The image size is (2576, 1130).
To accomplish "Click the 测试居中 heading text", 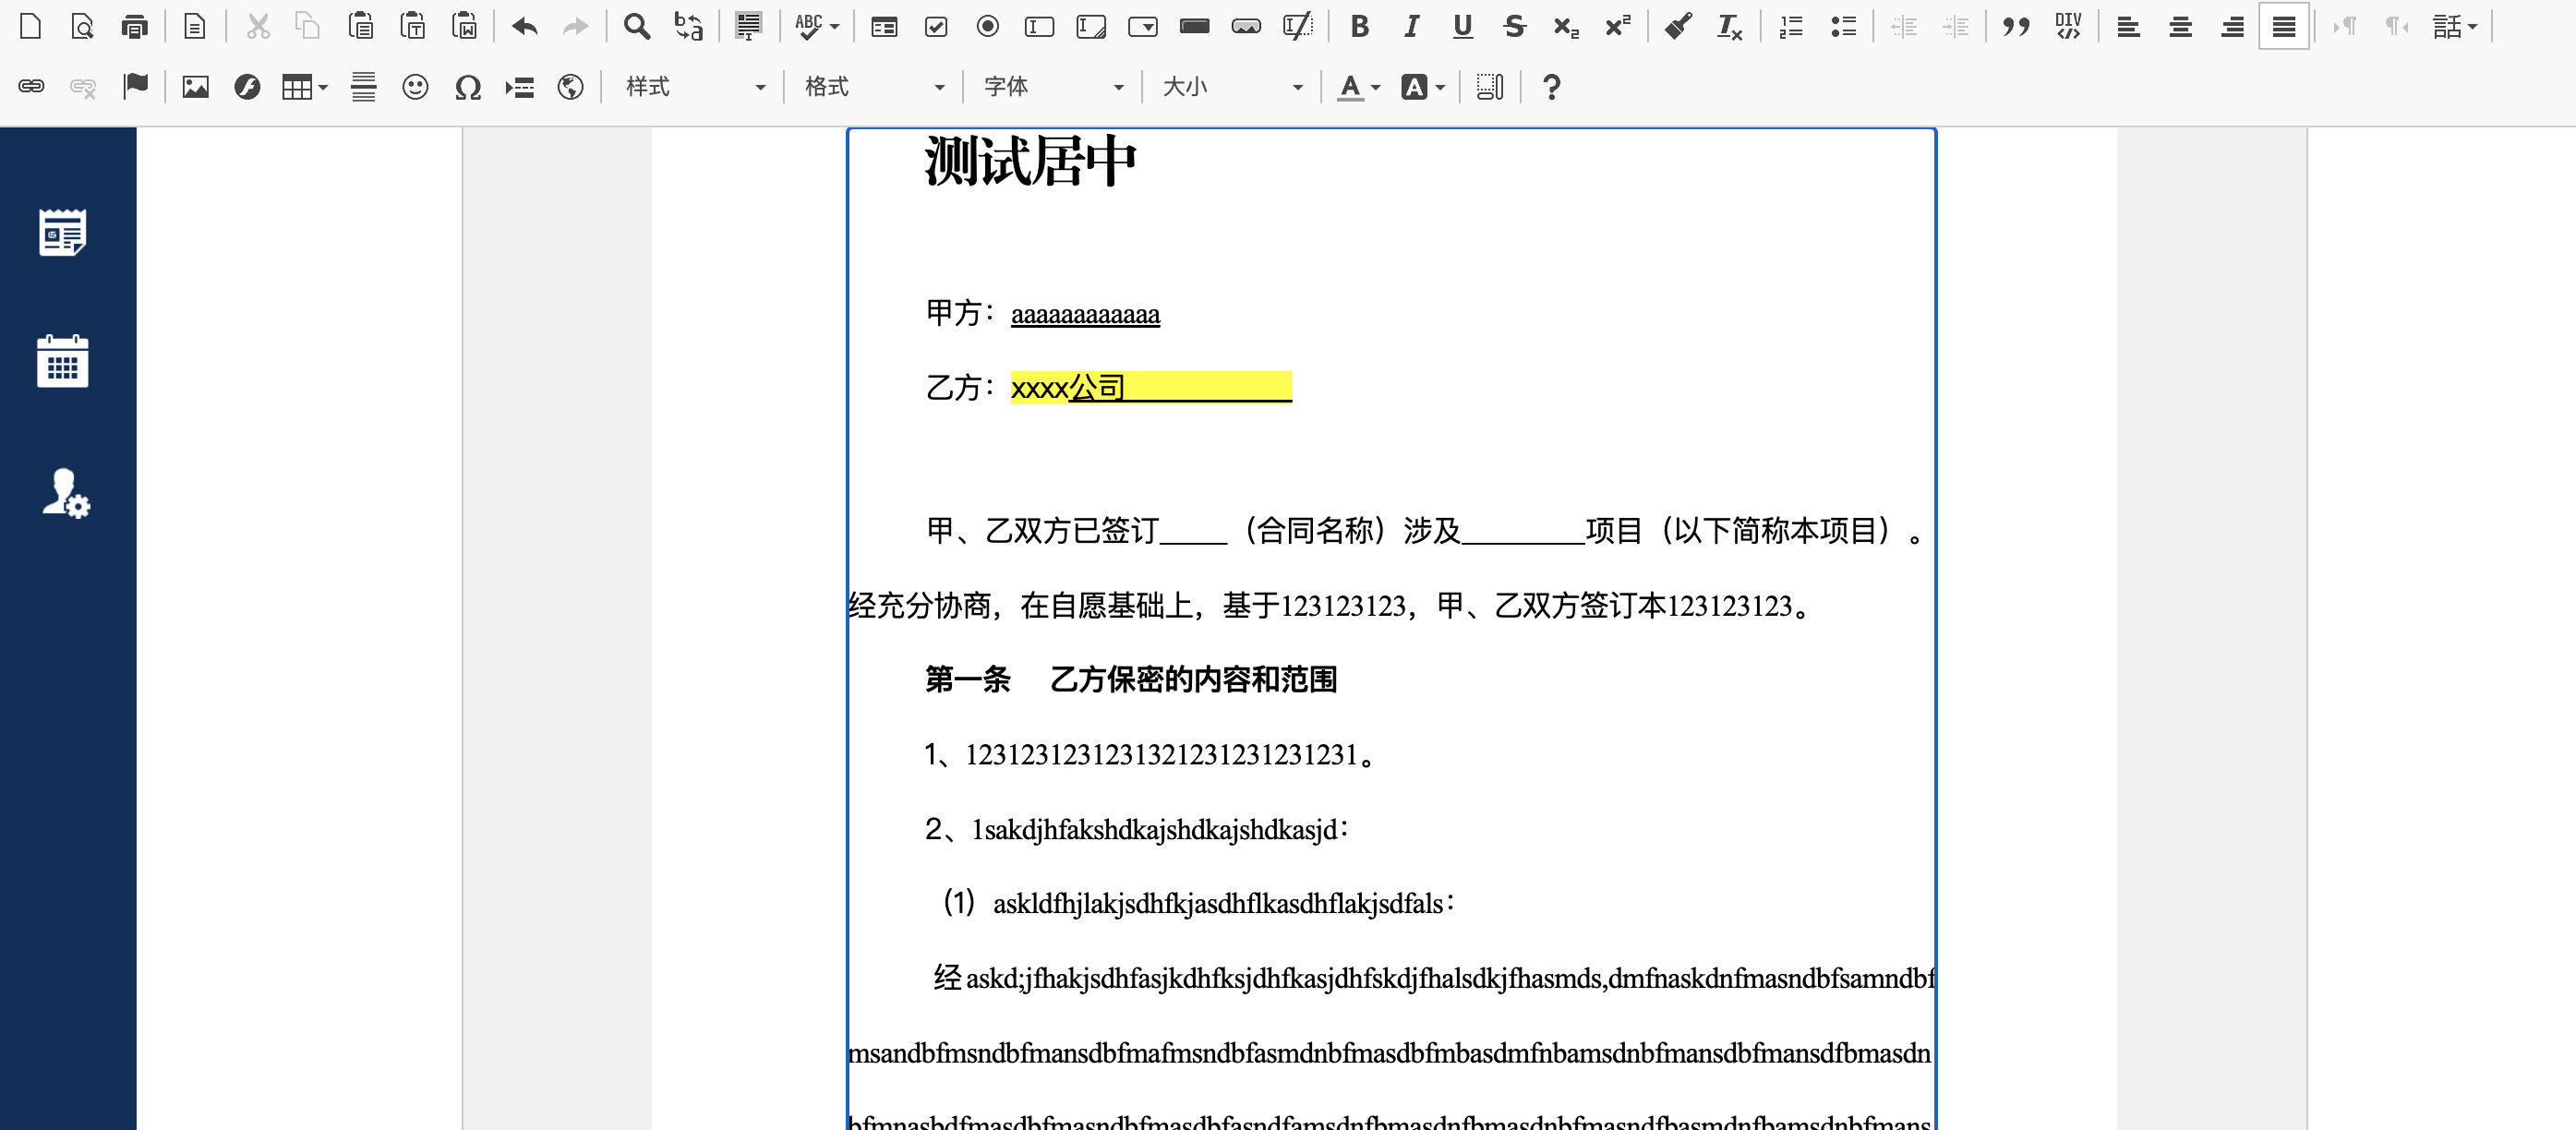I will 1030,162.
